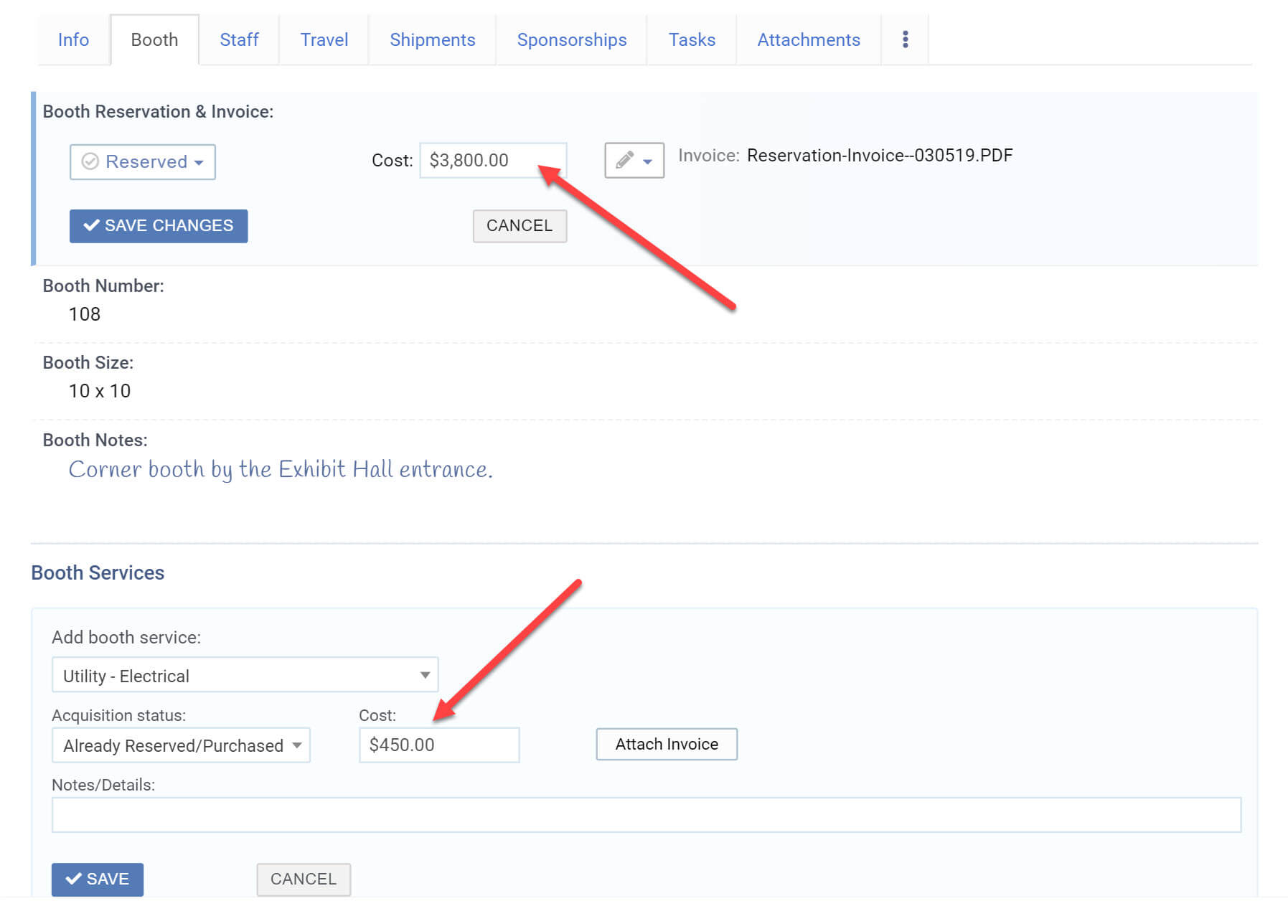Viewport: 1288px width, 901px height.
Task: Click the Save Changes button
Action: click(158, 225)
